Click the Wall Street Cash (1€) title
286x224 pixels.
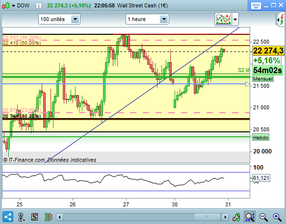pyautogui.click(x=142, y=5)
